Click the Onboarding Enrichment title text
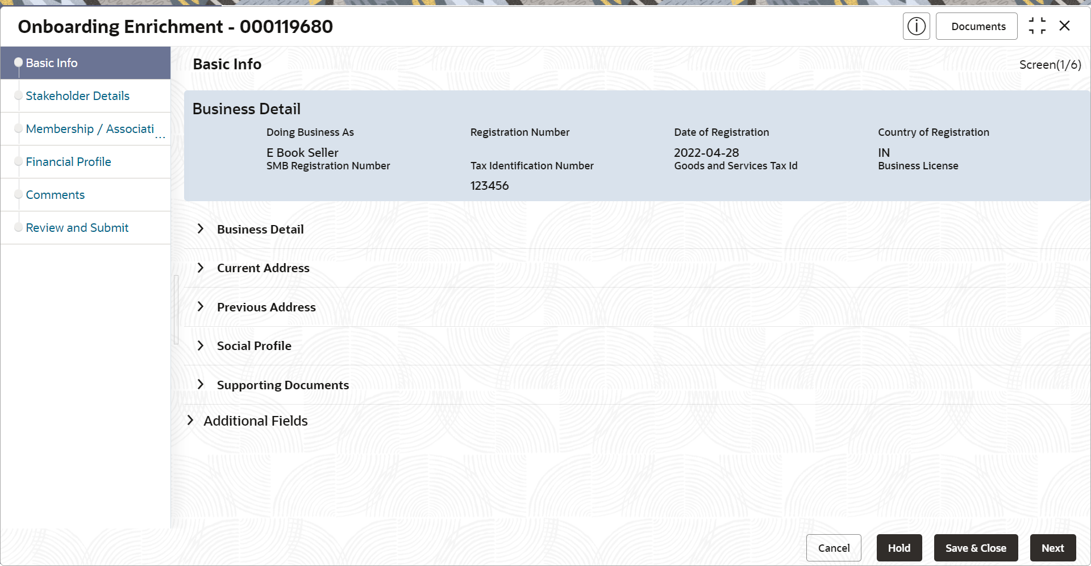 pyautogui.click(x=176, y=27)
